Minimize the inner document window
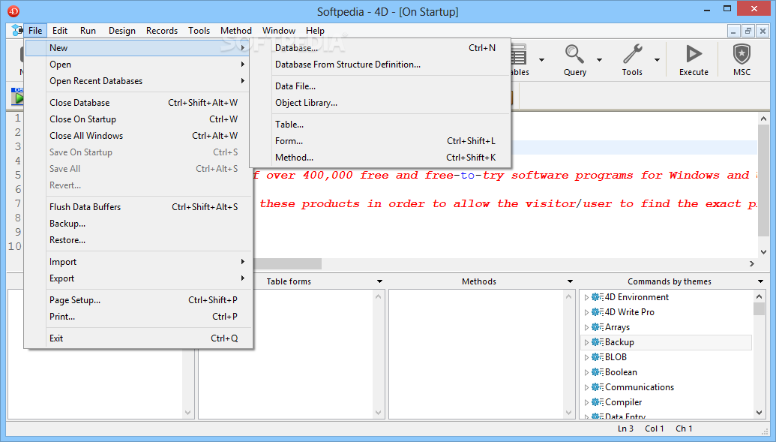The width and height of the screenshot is (776, 442). pyautogui.click(x=734, y=31)
